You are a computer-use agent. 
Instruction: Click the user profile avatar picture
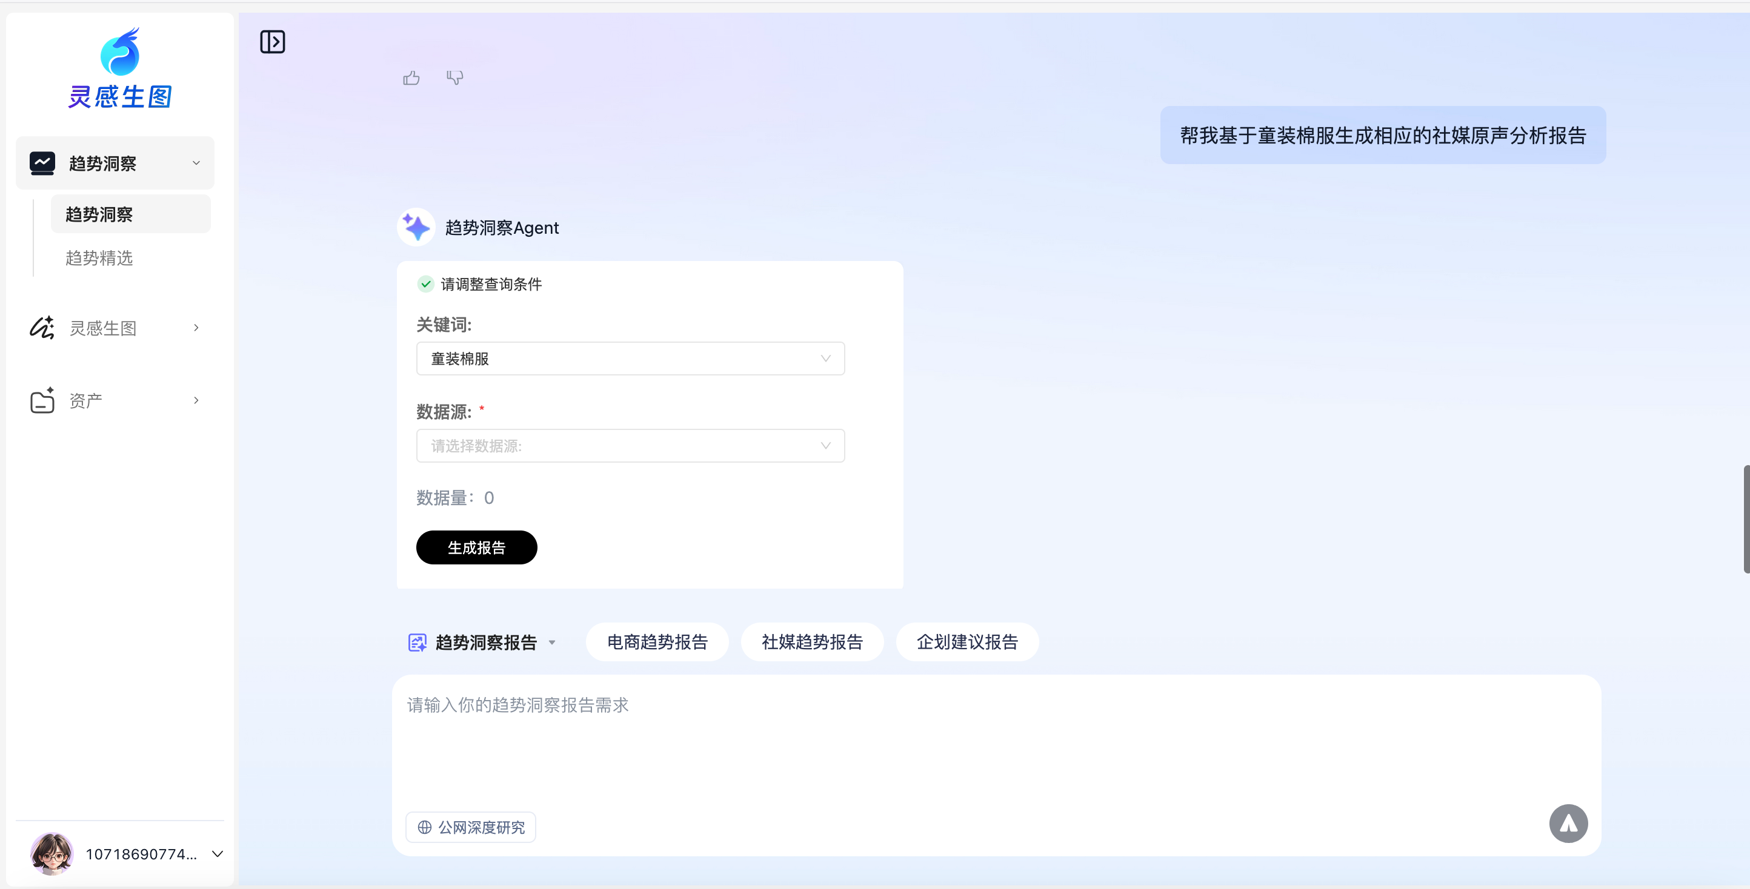[52, 853]
